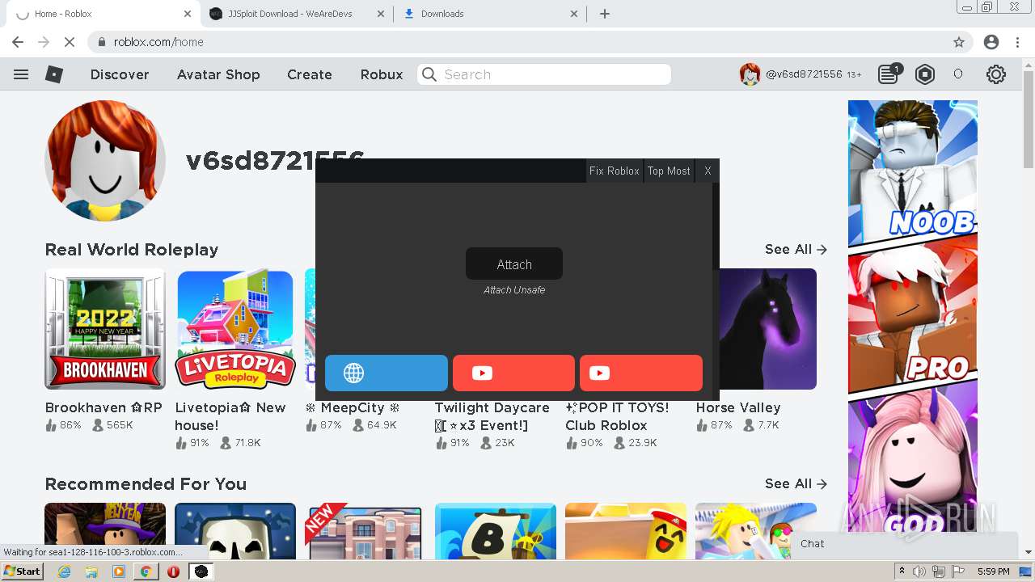
Task: Click the address bar URL
Action: 158,42
